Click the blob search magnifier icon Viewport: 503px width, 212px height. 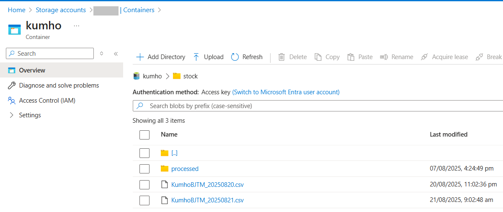[x=140, y=106]
